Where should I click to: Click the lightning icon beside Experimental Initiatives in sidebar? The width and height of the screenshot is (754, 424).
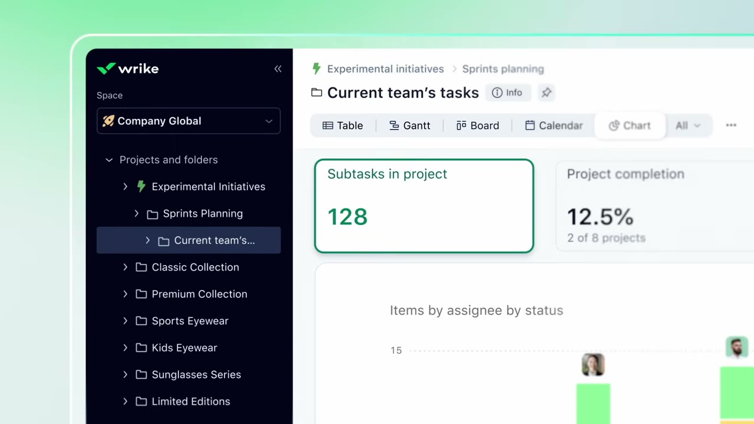coord(141,187)
